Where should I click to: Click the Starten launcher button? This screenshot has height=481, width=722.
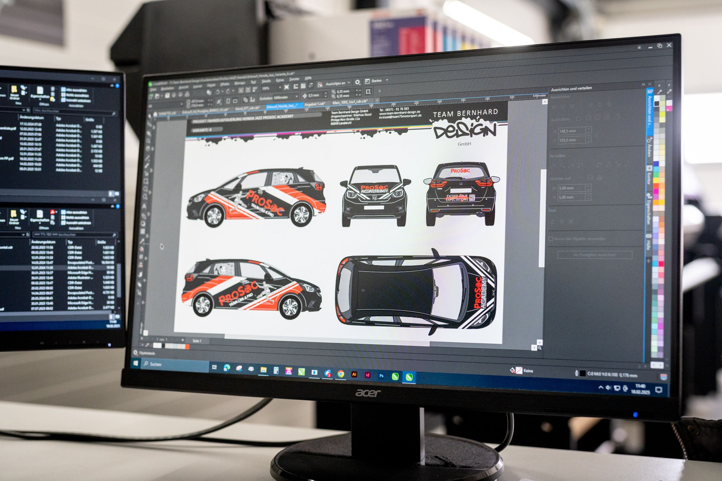pyautogui.click(x=373, y=81)
